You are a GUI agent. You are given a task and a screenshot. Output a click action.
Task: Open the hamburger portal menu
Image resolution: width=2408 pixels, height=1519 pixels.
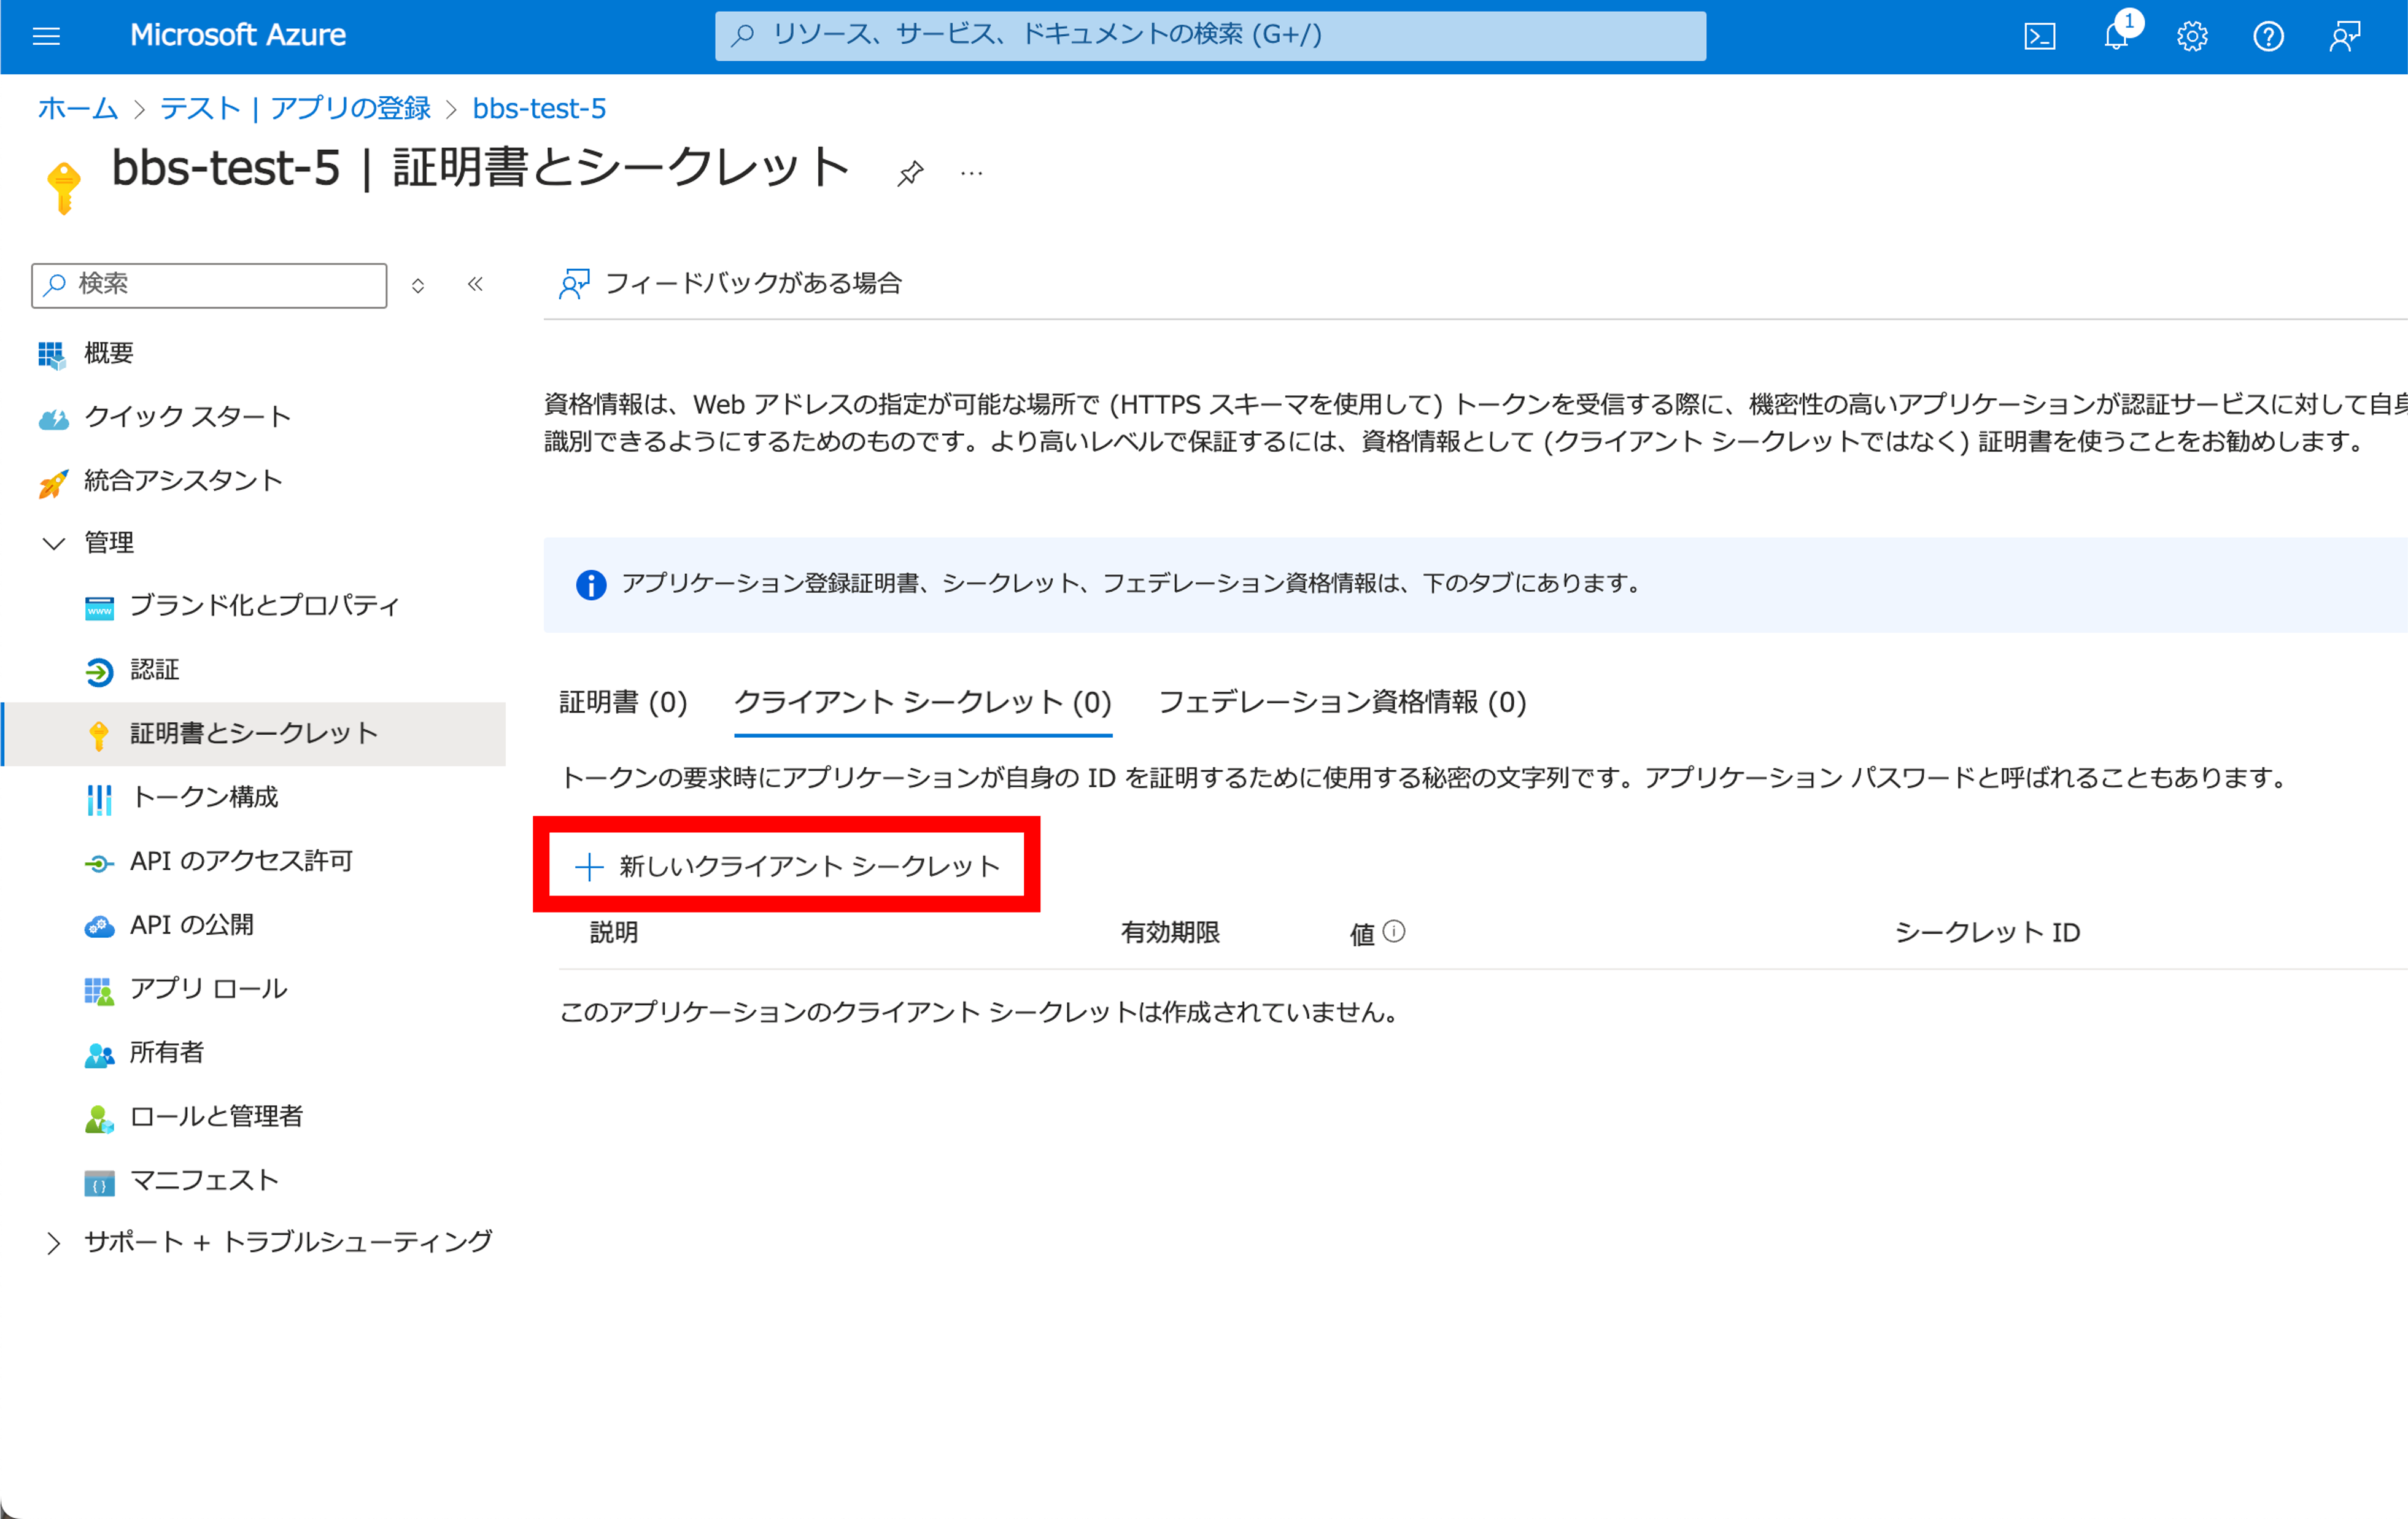(x=46, y=37)
